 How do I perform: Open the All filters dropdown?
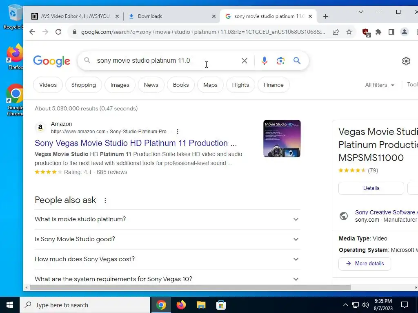pyautogui.click(x=380, y=85)
